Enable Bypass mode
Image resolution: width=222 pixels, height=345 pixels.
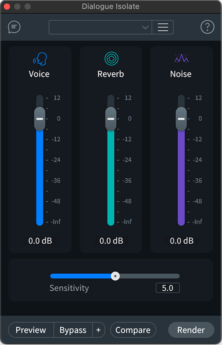73,330
